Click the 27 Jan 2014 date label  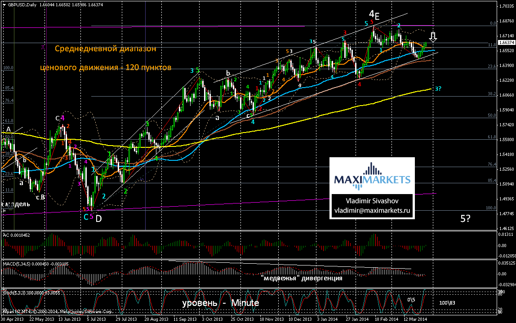pyautogui.click(x=357, y=319)
